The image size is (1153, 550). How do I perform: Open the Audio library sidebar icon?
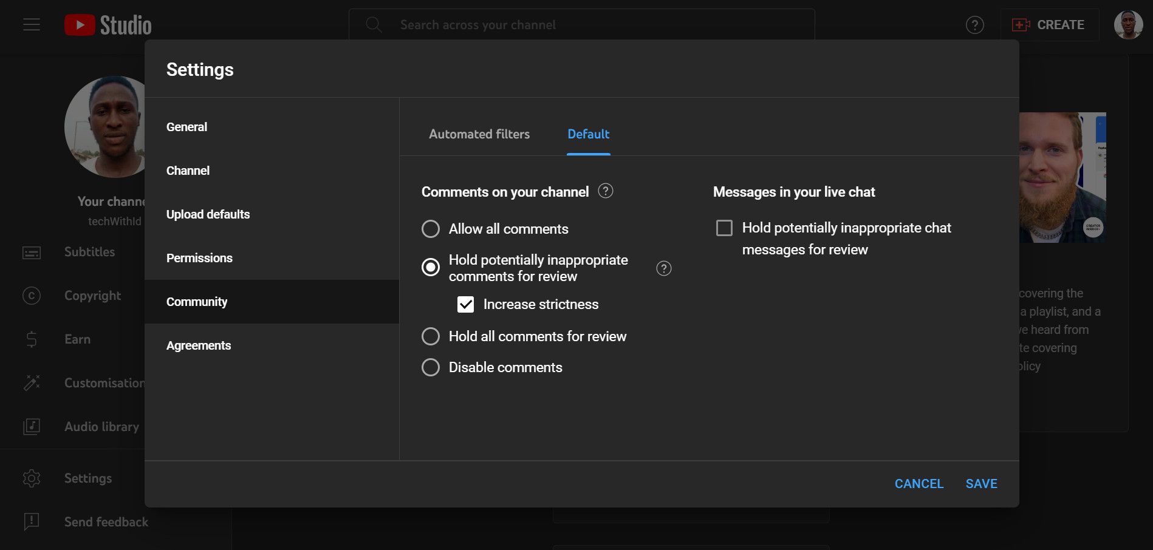(31, 427)
